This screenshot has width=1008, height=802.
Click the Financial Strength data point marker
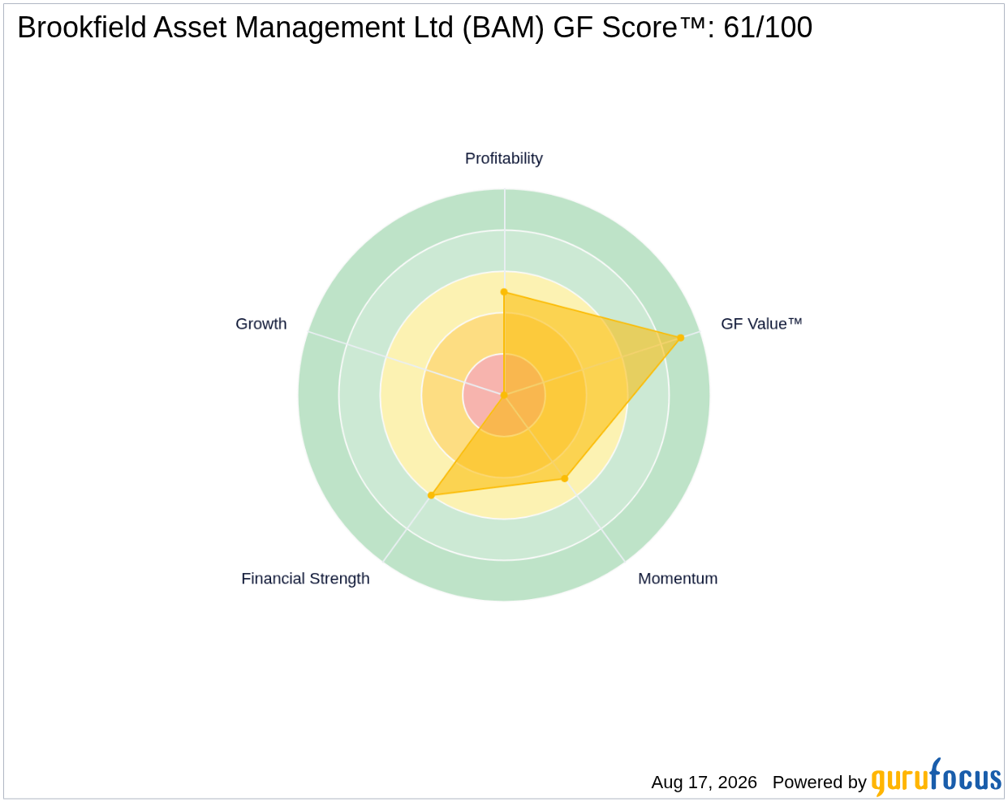coord(431,495)
